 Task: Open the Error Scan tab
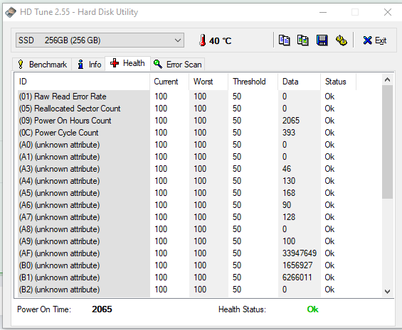(178, 64)
